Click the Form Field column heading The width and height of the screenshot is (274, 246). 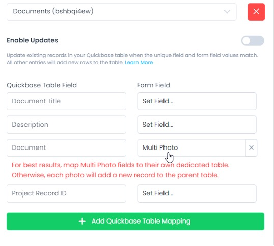pyautogui.click(x=153, y=85)
